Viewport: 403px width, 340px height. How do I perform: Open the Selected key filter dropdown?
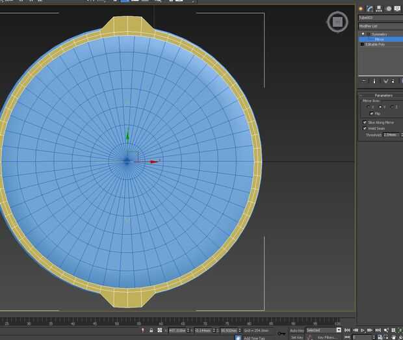[x=324, y=330]
